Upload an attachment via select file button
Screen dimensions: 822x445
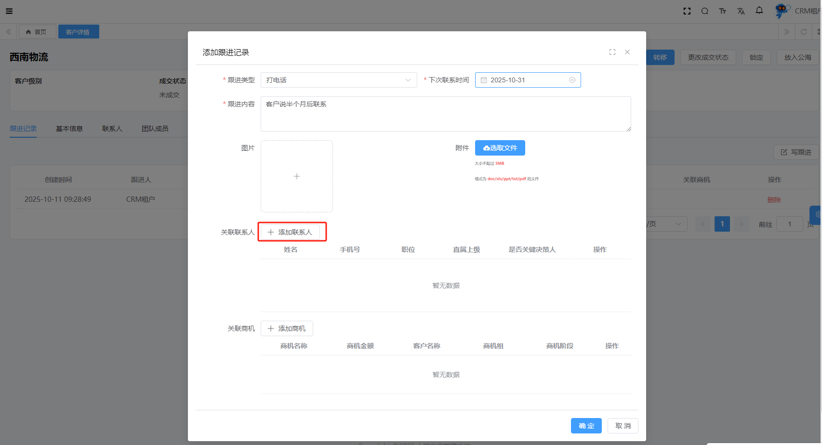click(500, 148)
